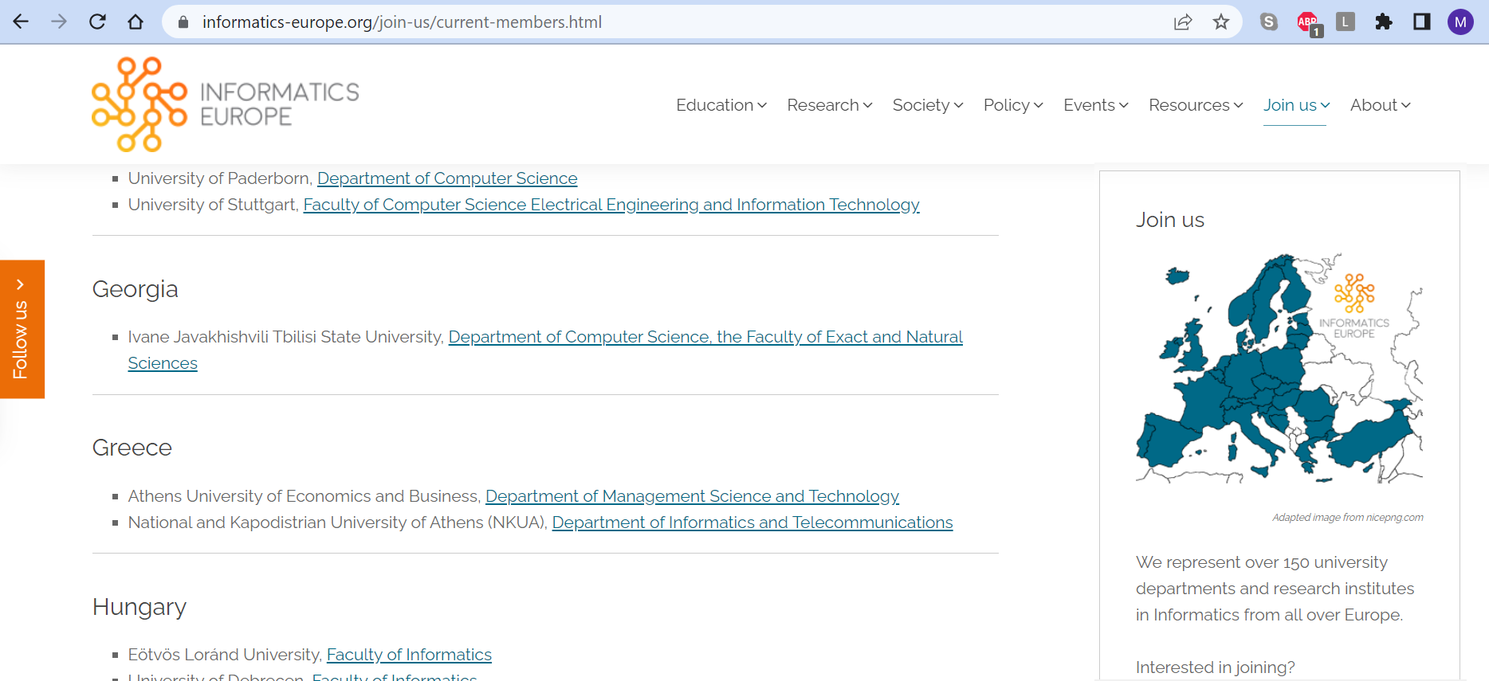1489x681 pixels.
Task: Open Stuttgart Faculty of Computer Science link
Action: coord(611,205)
